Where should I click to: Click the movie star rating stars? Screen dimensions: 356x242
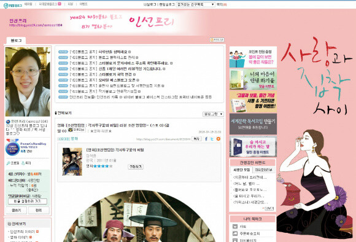[x=103, y=166]
